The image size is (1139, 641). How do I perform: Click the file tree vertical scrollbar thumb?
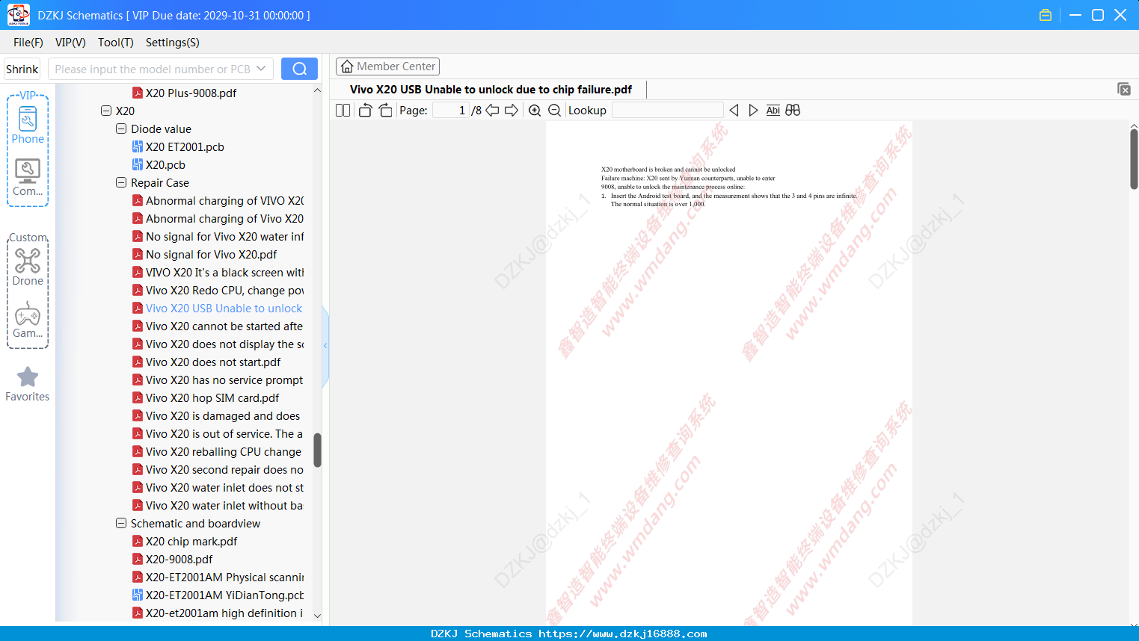317,450
